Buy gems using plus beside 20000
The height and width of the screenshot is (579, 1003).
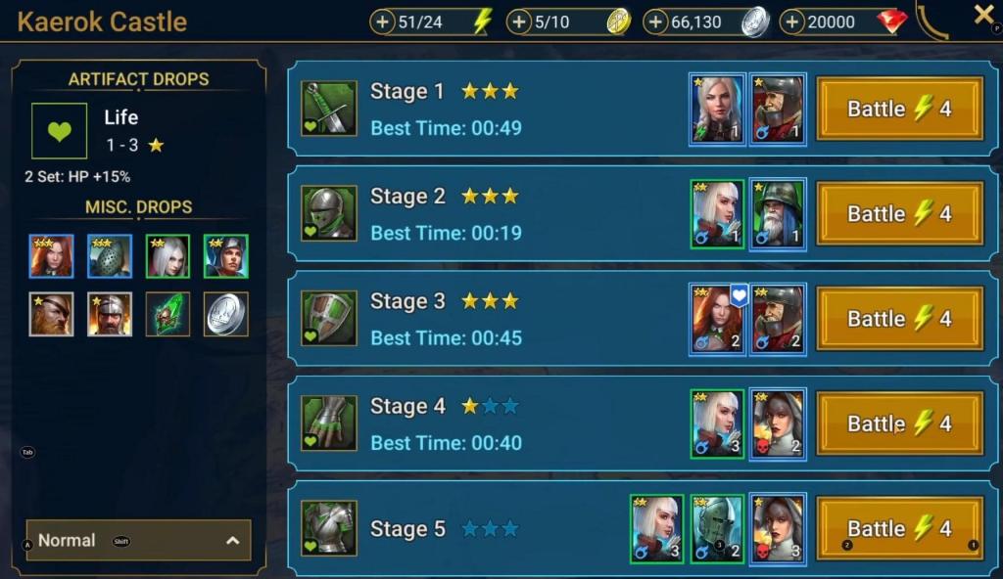791,22
